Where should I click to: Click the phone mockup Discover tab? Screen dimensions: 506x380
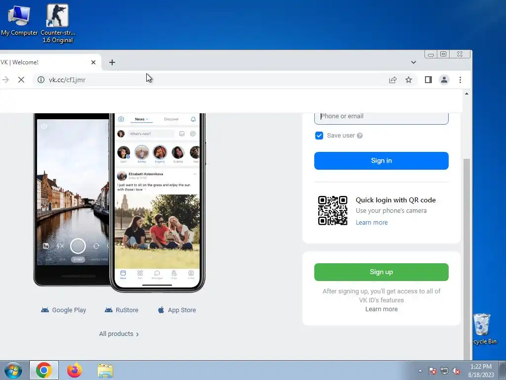[171, 119]
